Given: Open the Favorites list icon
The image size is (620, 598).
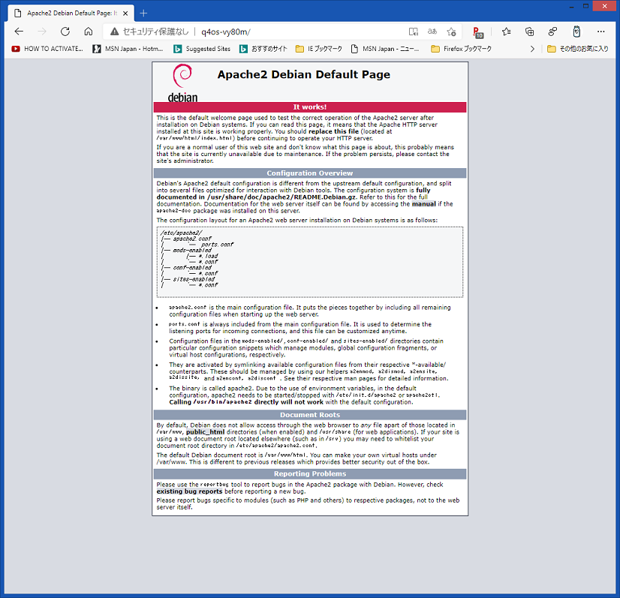Looking at the screenshot, I should 506,32.
